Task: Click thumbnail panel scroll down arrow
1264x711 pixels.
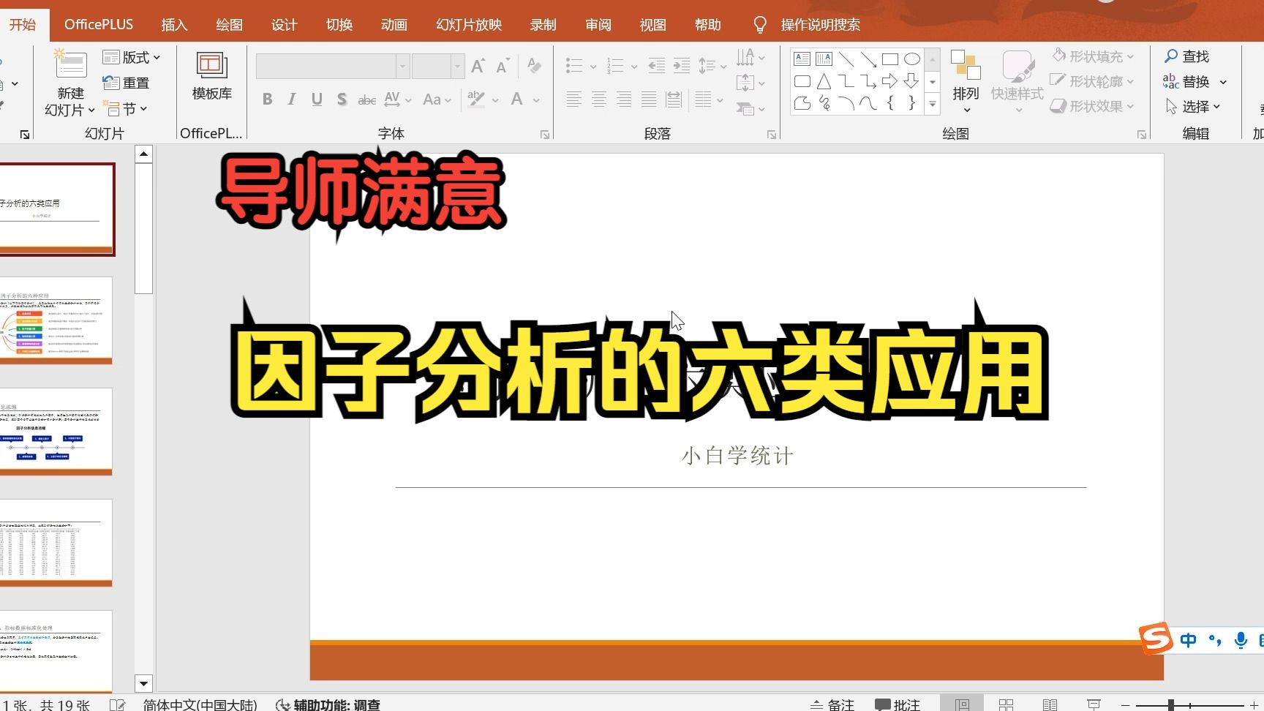Action: (x=143, y=684)
